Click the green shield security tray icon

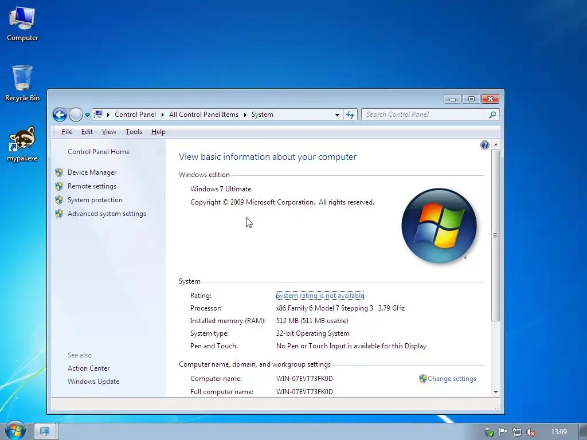coord(489,433)
